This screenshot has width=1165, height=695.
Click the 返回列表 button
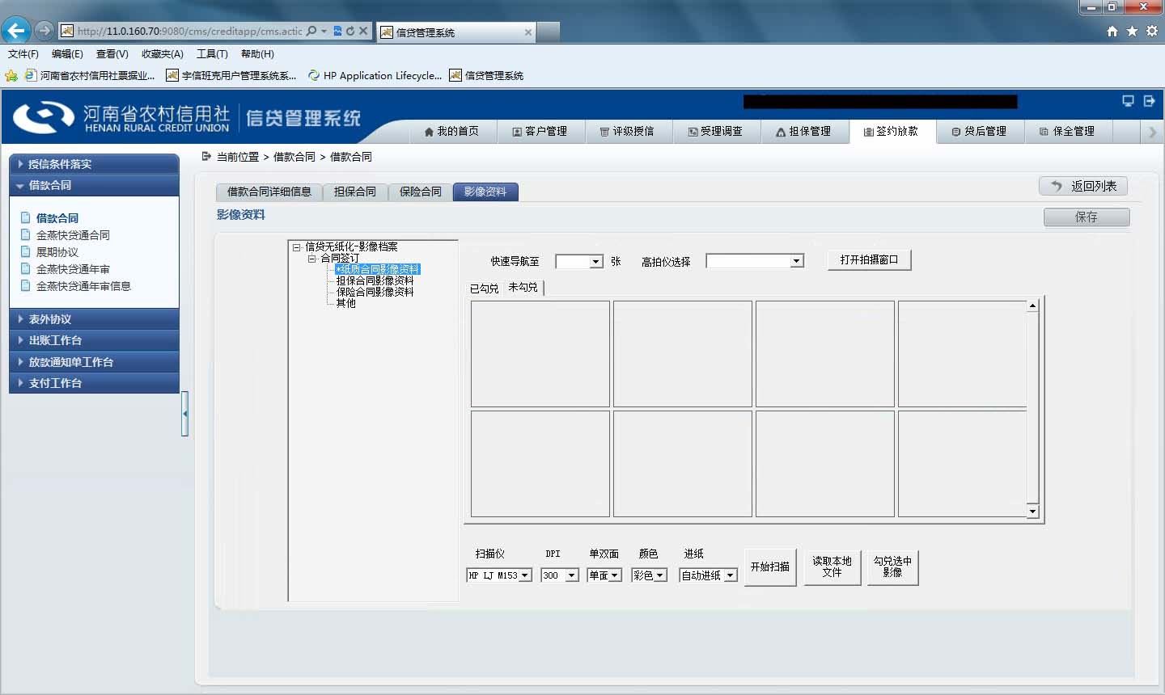point(1083,186)
